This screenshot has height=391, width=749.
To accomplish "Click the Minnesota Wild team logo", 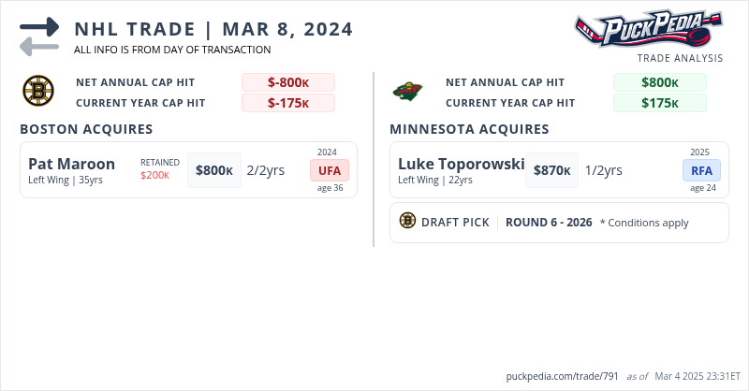I will point(409,92).
